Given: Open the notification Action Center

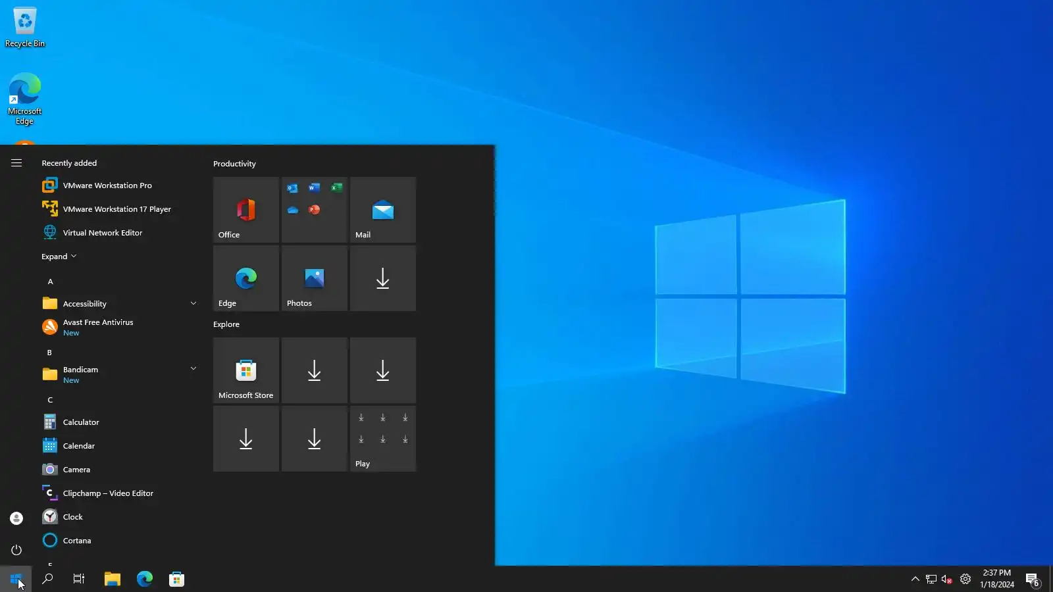Looking at the screenshot, I should (1033, 579).
